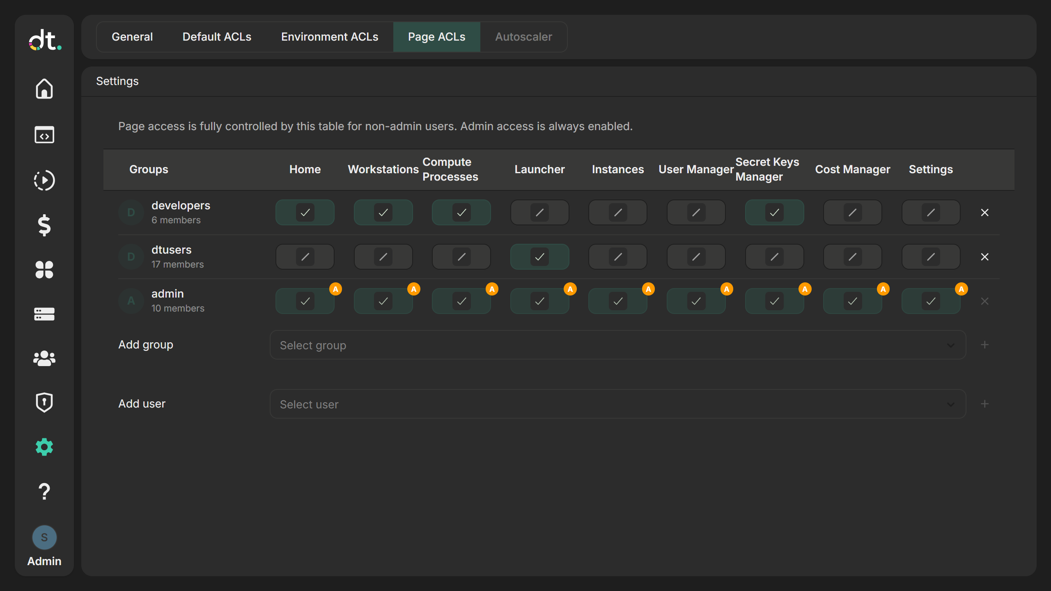Enable Launcher access for developers

click(539, 213)
